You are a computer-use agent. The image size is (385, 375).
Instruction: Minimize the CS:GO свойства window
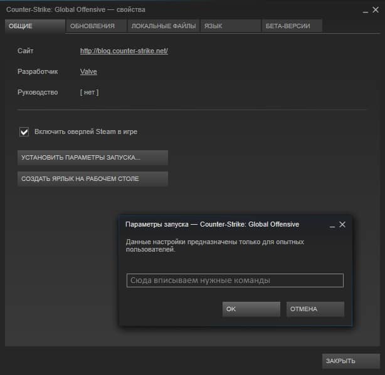pyautogui.click(x=366, y=12)
